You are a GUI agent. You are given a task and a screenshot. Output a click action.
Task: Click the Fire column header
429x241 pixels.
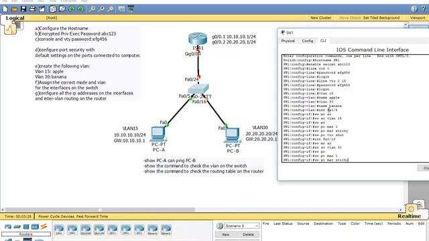265,224
